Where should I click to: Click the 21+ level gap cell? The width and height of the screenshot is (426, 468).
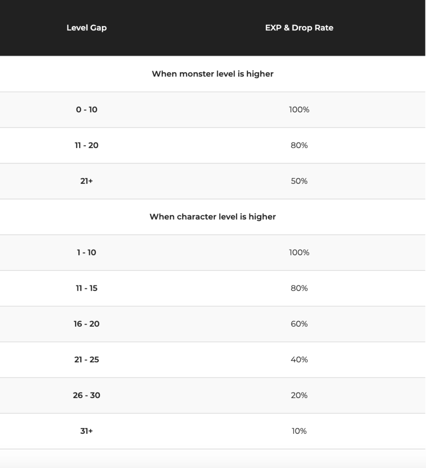[x=86, y=181]
